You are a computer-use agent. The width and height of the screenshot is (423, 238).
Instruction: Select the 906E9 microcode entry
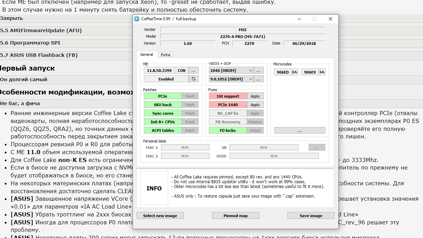310,72
